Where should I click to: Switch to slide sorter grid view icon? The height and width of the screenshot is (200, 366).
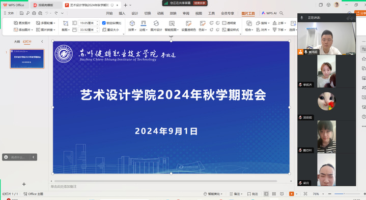[x=274, y=194]
